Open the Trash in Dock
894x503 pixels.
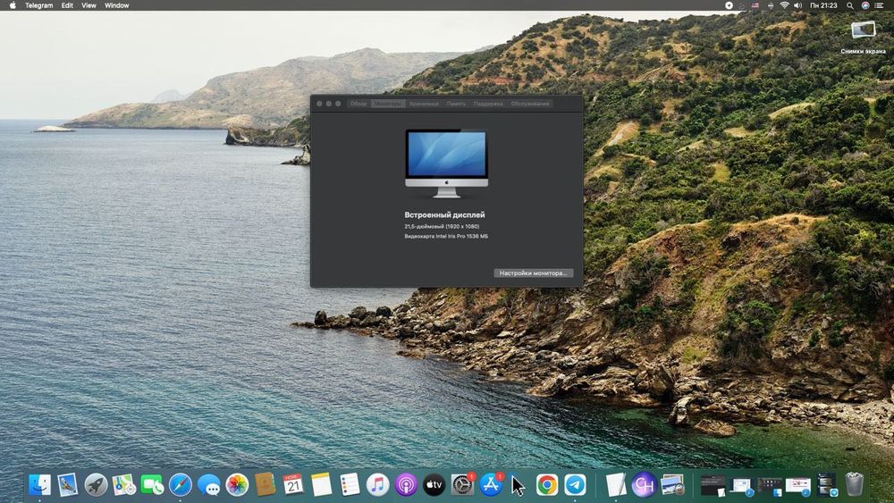coord(854,485)
